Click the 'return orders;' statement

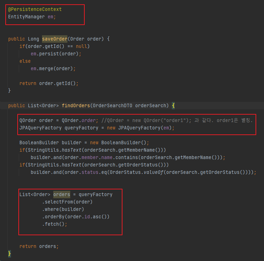tap(39, 246)
